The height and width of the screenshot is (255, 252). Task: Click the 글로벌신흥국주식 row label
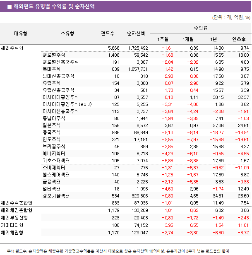pyautogui.click(x=61, y=62)
